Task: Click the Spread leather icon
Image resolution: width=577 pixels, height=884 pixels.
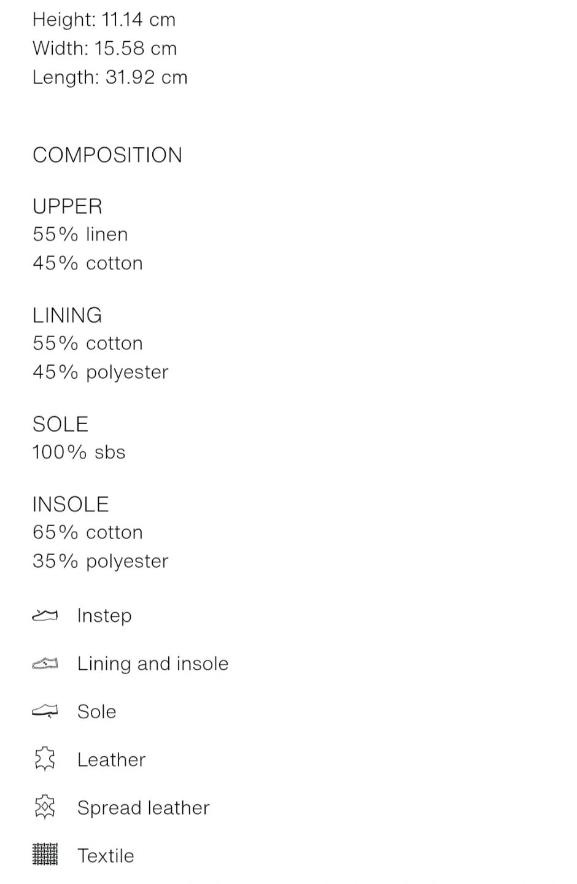Action: tap(45, 807)
